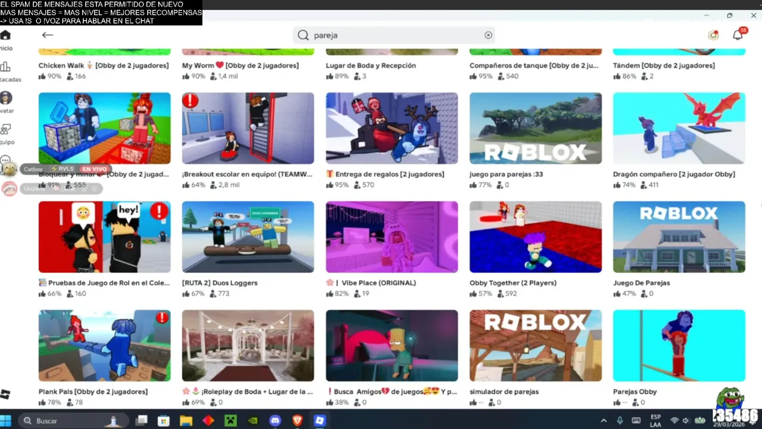This screenshot has width=762, height=429.
Task: Click Lugar de Boda y Recepción title
Action: (x=371, y=66)
